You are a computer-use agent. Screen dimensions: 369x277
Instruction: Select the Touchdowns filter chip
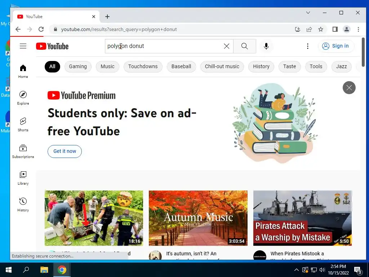(x=143, y=66)
